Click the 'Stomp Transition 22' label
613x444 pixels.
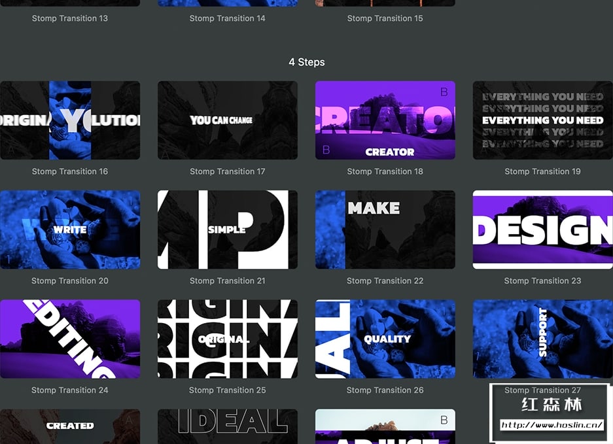(385, 281)
